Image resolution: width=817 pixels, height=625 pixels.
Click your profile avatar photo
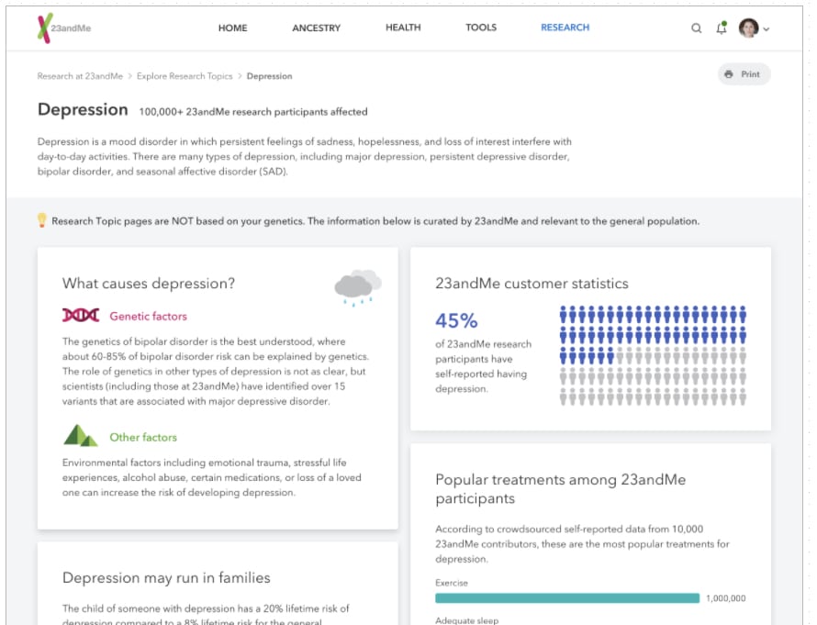pos(748,28)
